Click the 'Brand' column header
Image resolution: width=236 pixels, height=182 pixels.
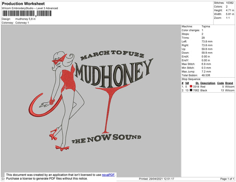point(229,83)
